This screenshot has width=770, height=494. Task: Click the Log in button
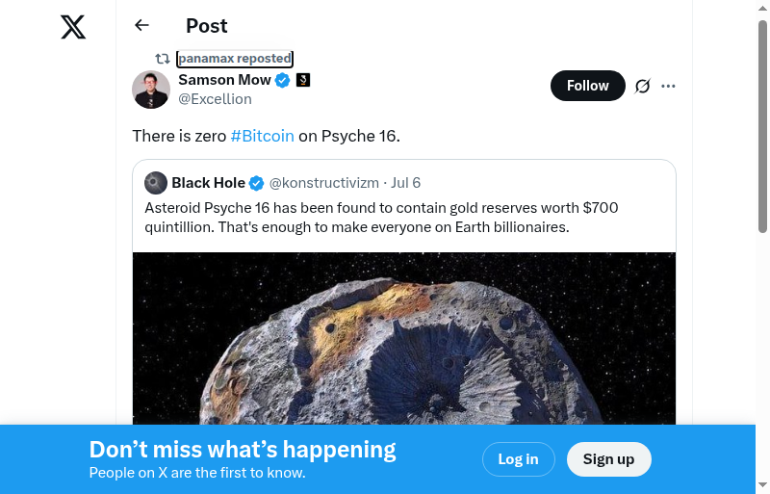518,459
